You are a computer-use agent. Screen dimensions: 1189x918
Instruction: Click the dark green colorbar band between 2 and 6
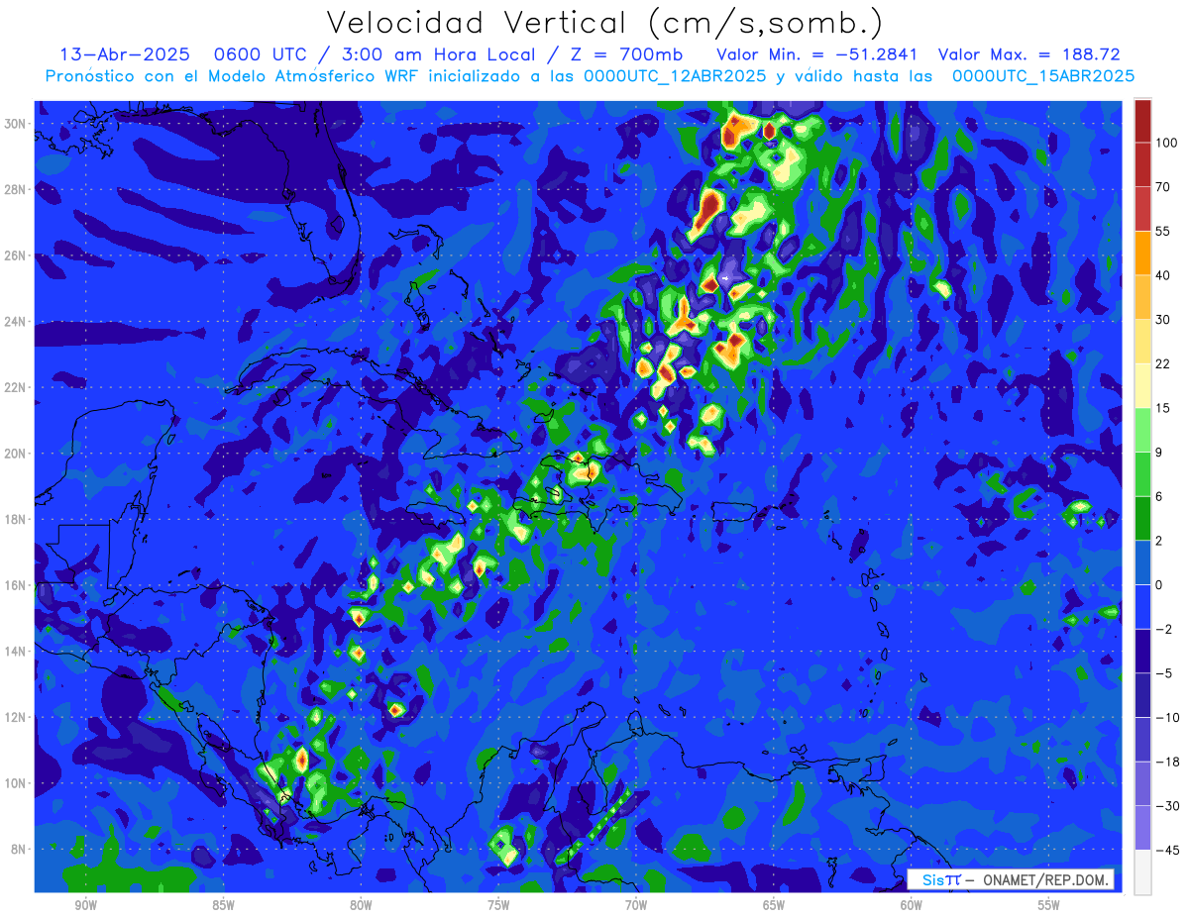[1142, 518]
